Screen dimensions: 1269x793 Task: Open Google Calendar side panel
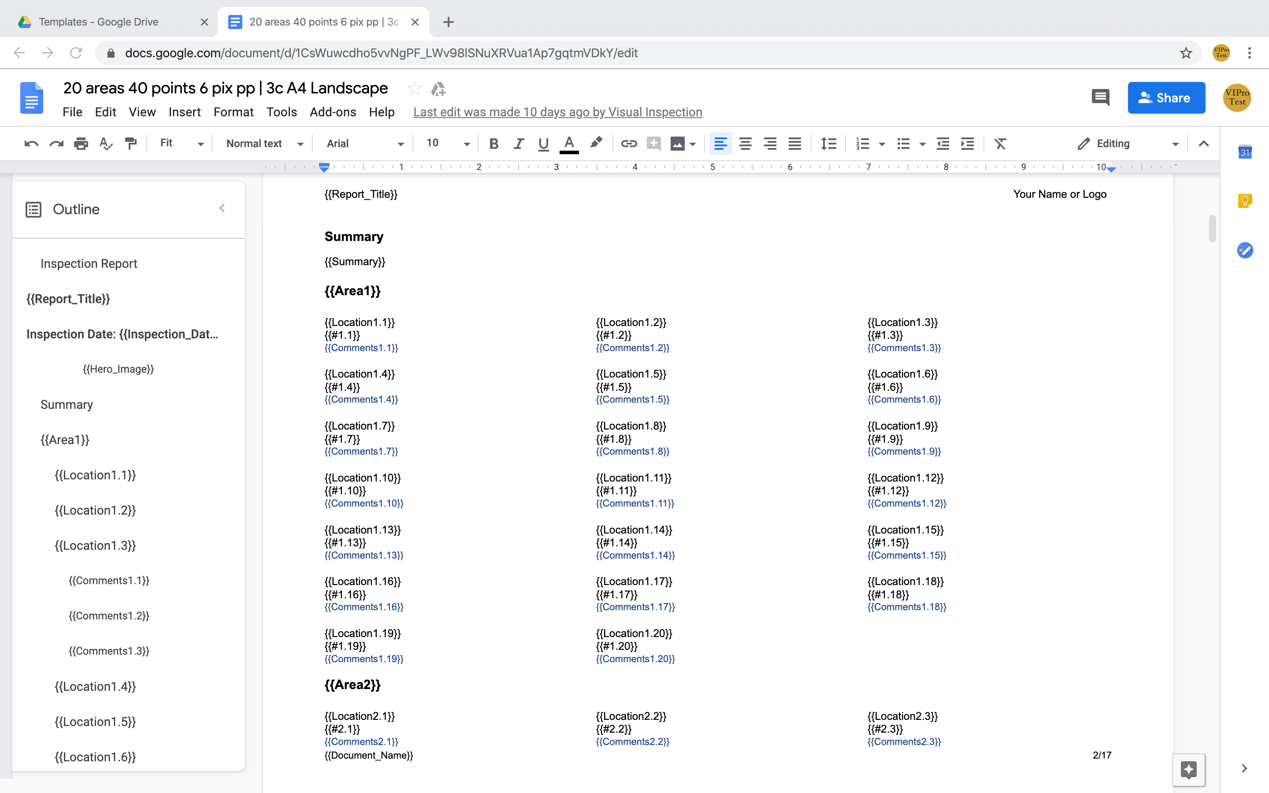point(1245,152)
